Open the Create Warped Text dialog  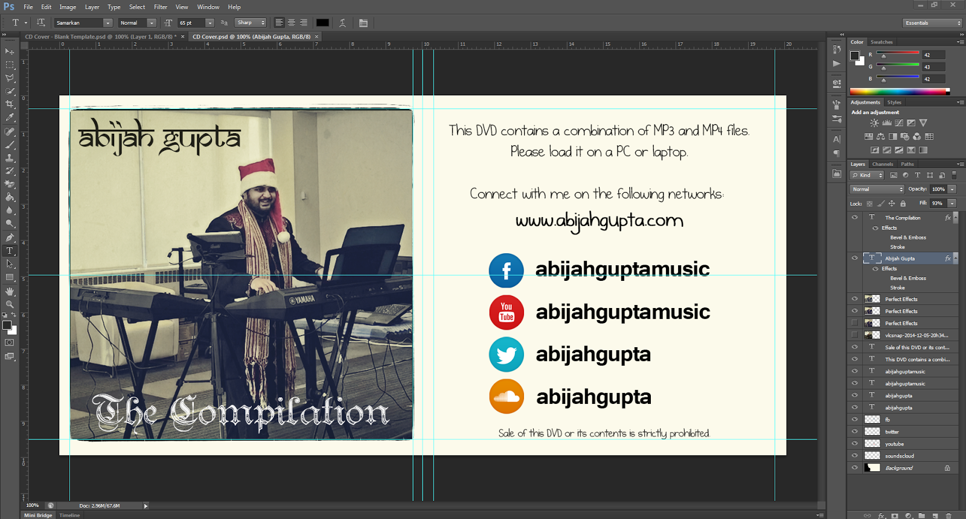pyautogui.click(x=342, y=23)
